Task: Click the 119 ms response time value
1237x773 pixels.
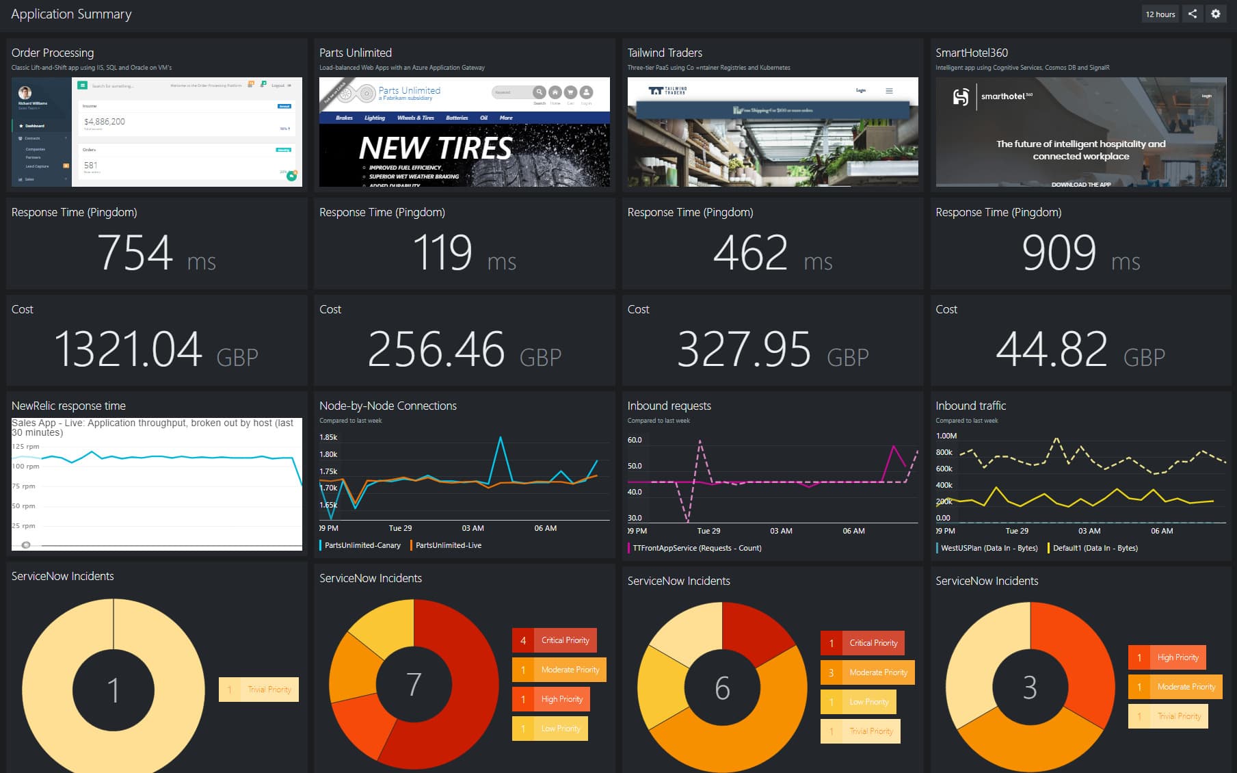Action: pos(465,252)
